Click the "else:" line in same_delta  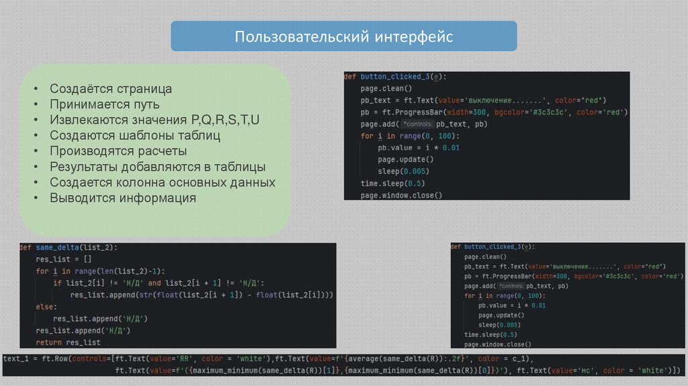[x=46, y=307]
